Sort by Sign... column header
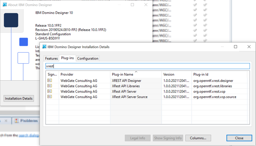The image size is (256, 146). tap(52, 75)
